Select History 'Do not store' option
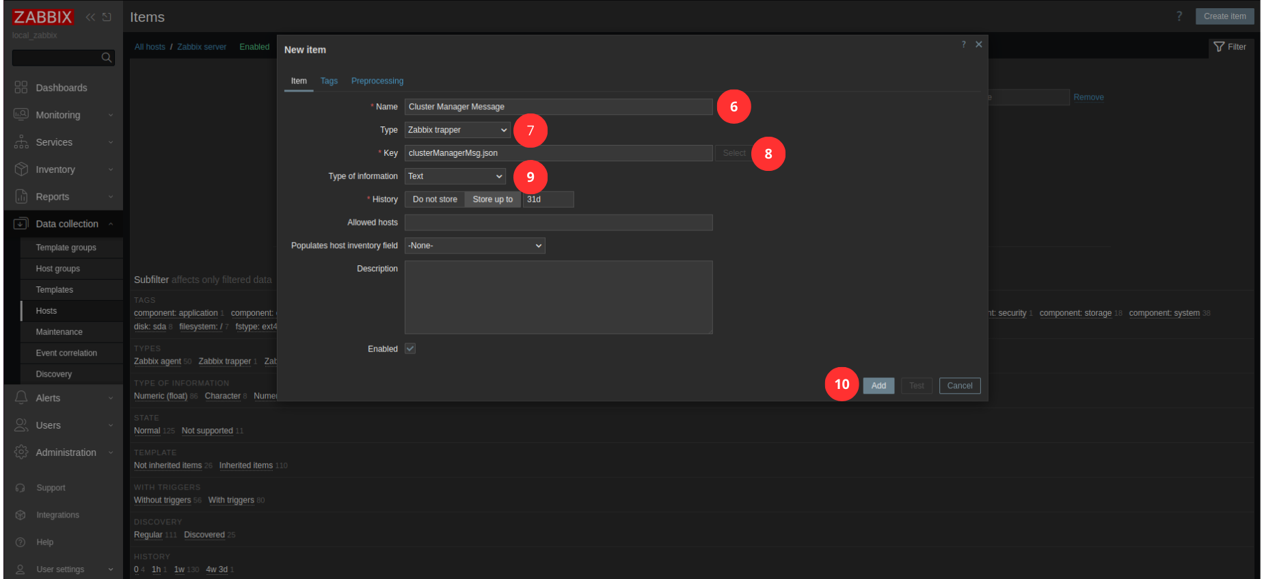The width and height of the screenshot is (1264, 579). click(x=435, y=200)
